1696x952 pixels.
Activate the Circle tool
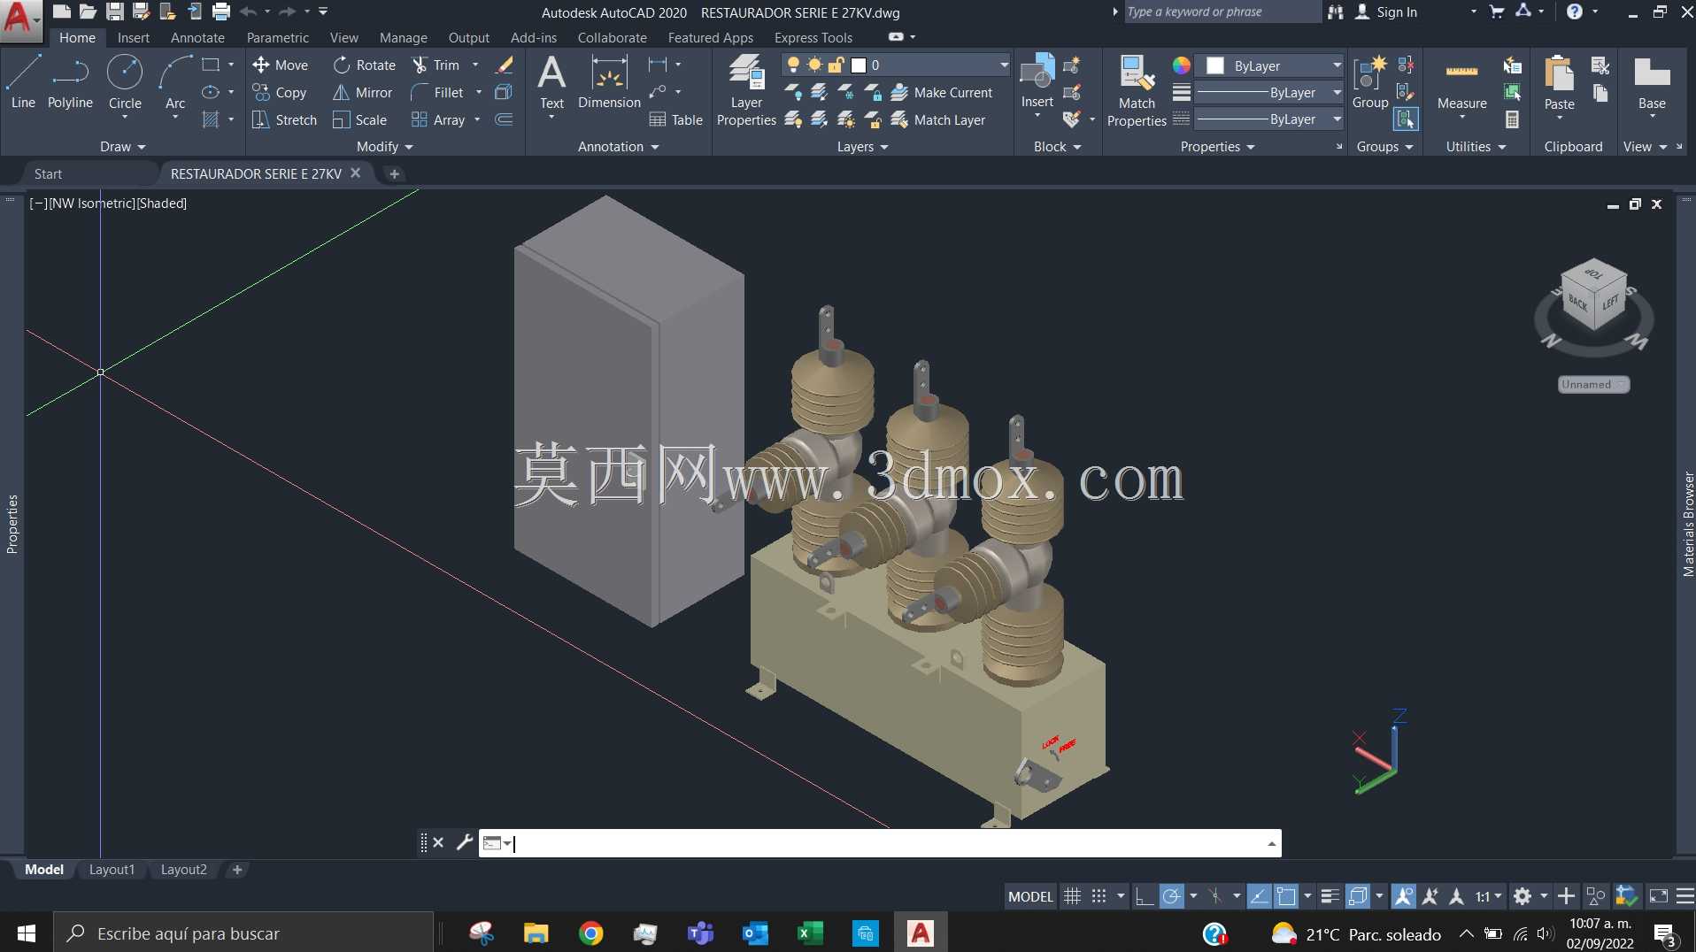tap(125, 82)
